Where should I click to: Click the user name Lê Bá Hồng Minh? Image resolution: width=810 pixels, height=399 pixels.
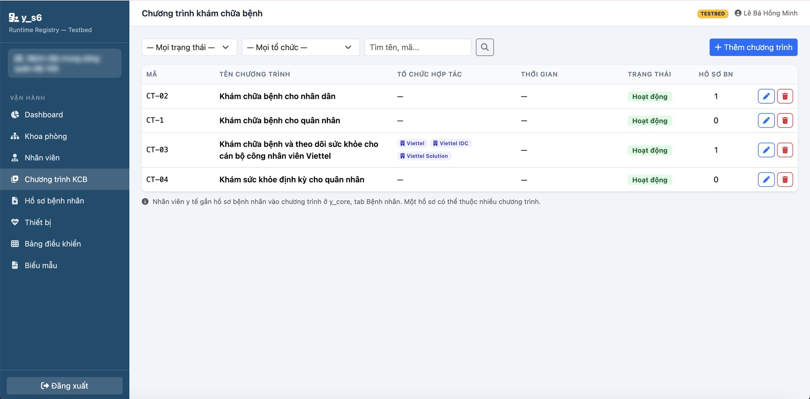[x=770, y=13]
